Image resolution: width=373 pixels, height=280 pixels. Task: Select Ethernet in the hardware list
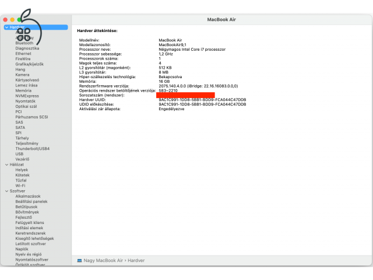(23, 54)
